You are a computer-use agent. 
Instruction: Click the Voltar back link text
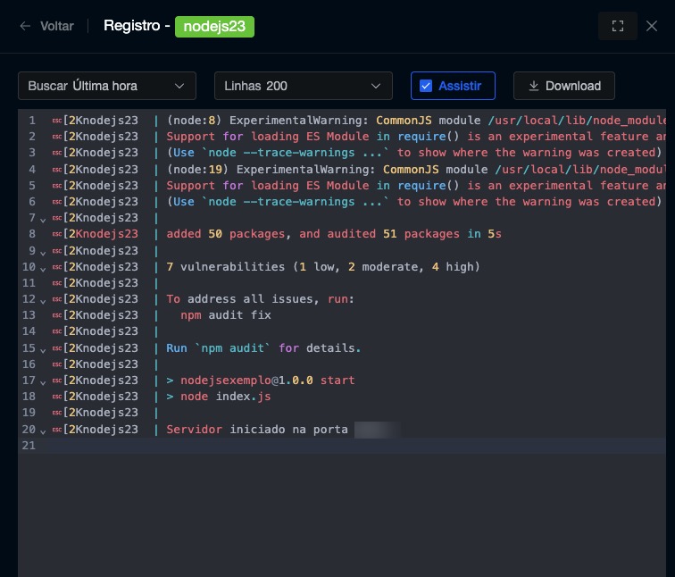coord(57,26)
